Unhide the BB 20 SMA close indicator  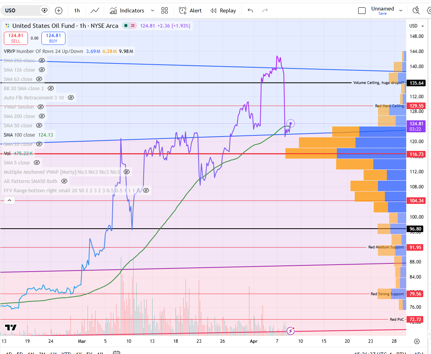click(x=51, y=89)
